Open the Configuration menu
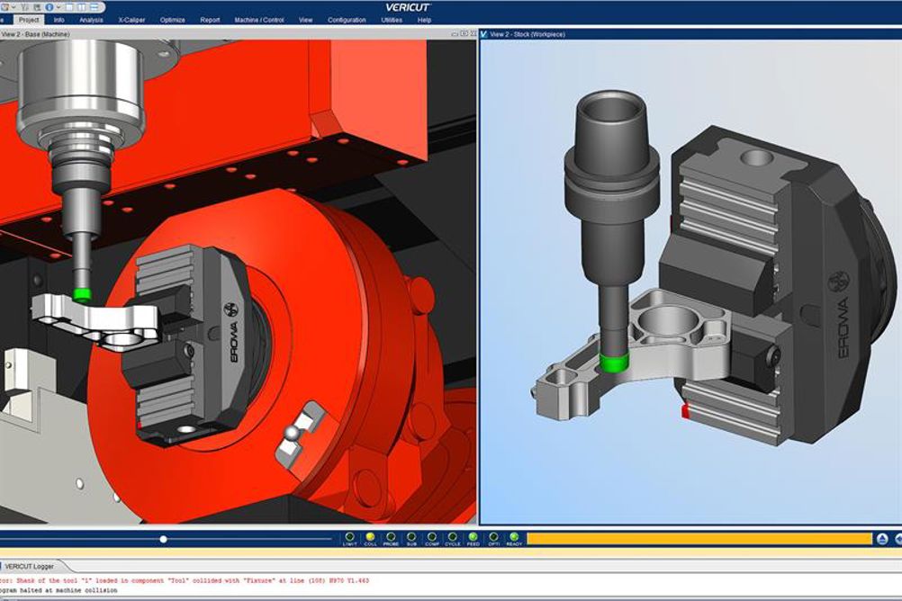The image size is (902, 601). (347, 20)
